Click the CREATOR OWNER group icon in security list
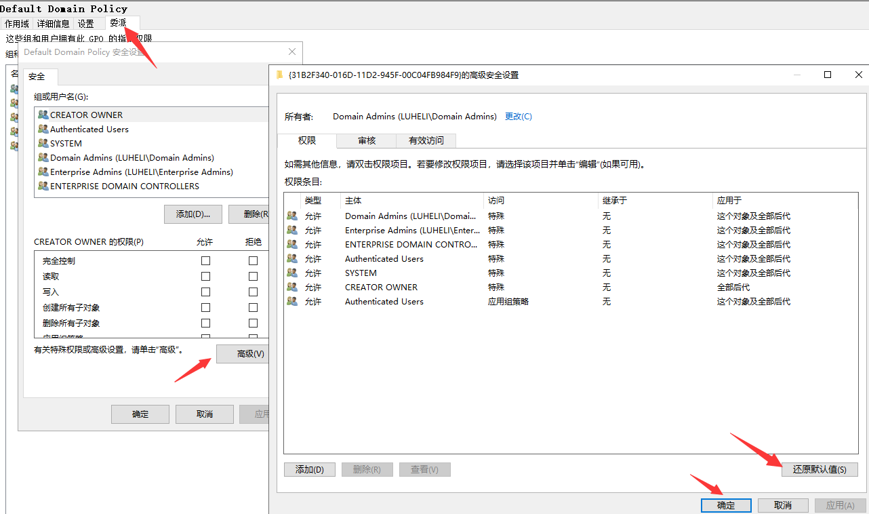The width and height of the screenshot is (869, 514). (x=43, y=115)
